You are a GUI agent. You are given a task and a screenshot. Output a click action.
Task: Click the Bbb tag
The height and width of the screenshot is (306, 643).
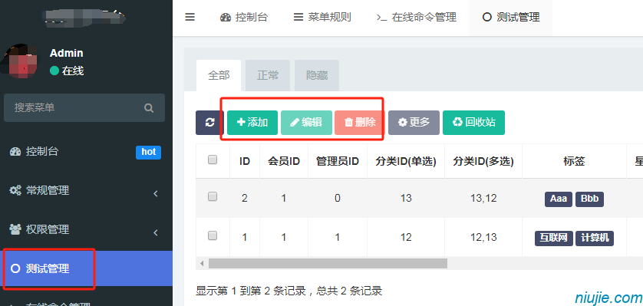pos(590,199)
